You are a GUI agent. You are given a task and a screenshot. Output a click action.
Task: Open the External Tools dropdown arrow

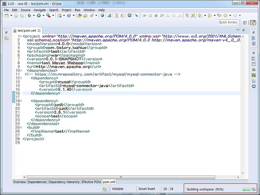tap(53, 16)
